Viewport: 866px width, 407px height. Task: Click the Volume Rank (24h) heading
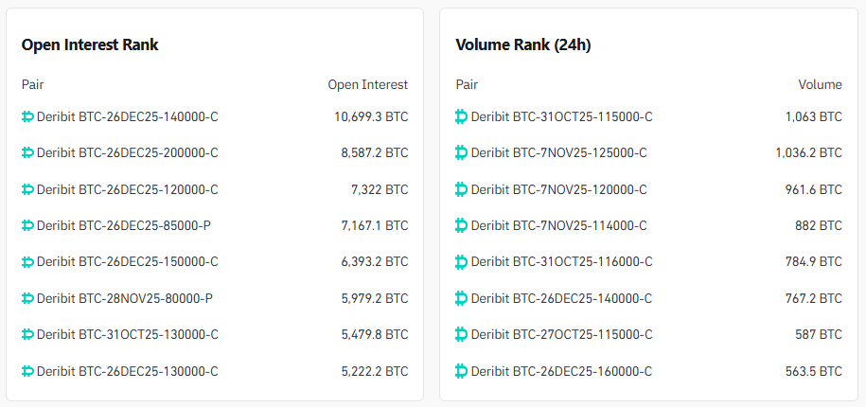[x=523, y=44]
